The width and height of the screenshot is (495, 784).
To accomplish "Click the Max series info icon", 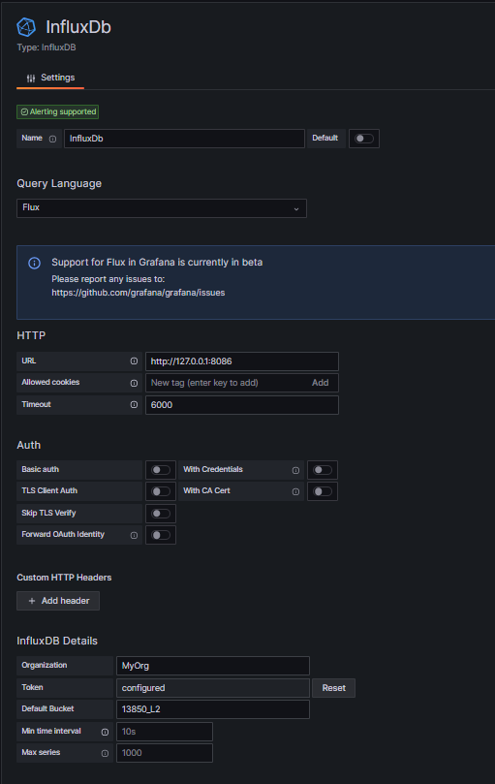I will (x=105, y=753).
